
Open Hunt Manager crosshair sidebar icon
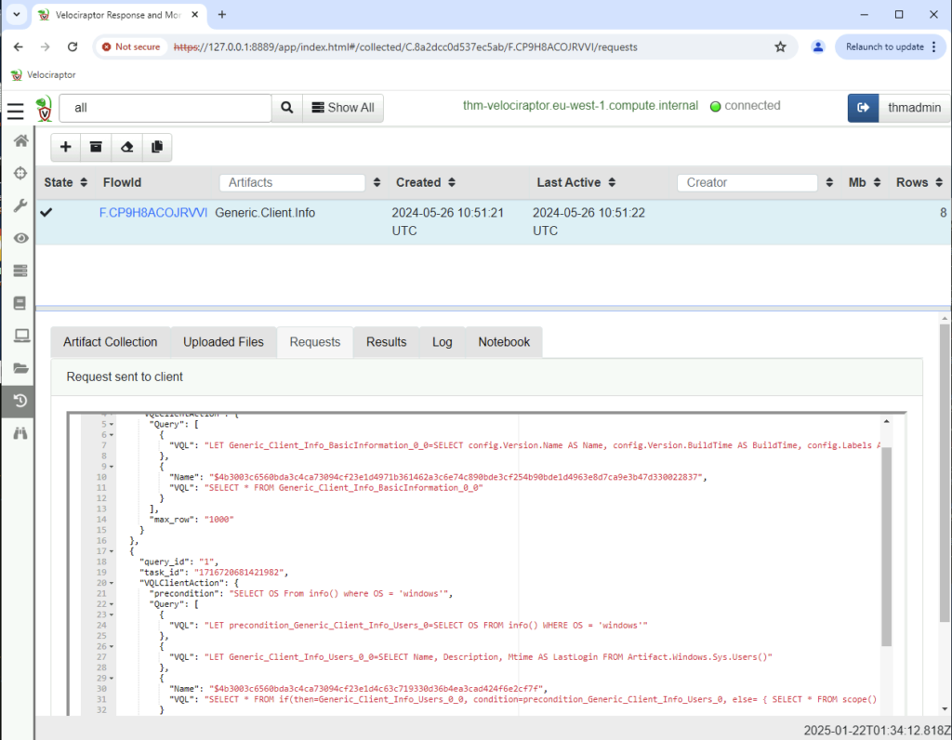[20, 173]
